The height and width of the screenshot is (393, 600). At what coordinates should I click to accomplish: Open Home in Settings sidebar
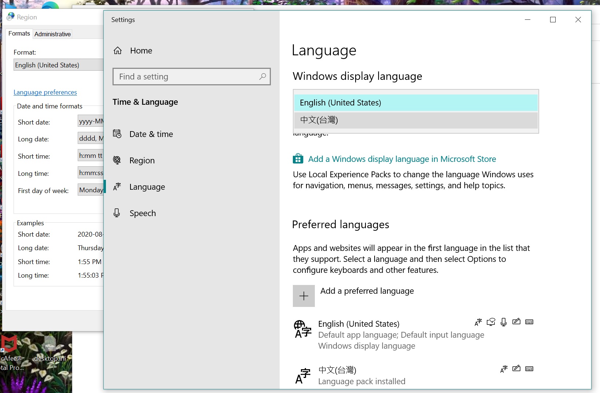141,51
